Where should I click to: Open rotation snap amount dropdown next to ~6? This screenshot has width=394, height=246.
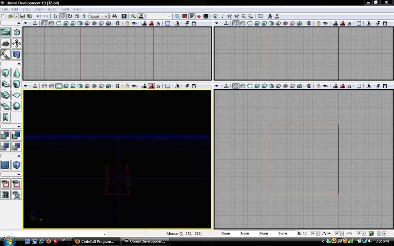click(342, 233)
